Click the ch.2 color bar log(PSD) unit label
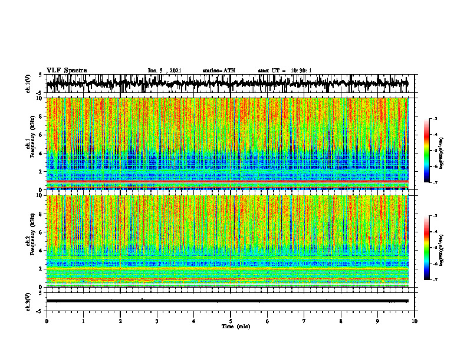This screenshot has height=360, width=467. point(442,250)
